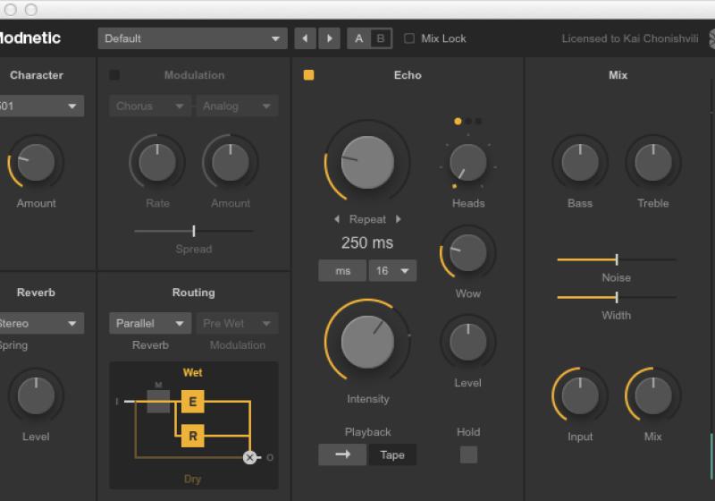Click the right arrow beside Repeat
The width and height of the screenshot is (715, 501).
(399, 219)
